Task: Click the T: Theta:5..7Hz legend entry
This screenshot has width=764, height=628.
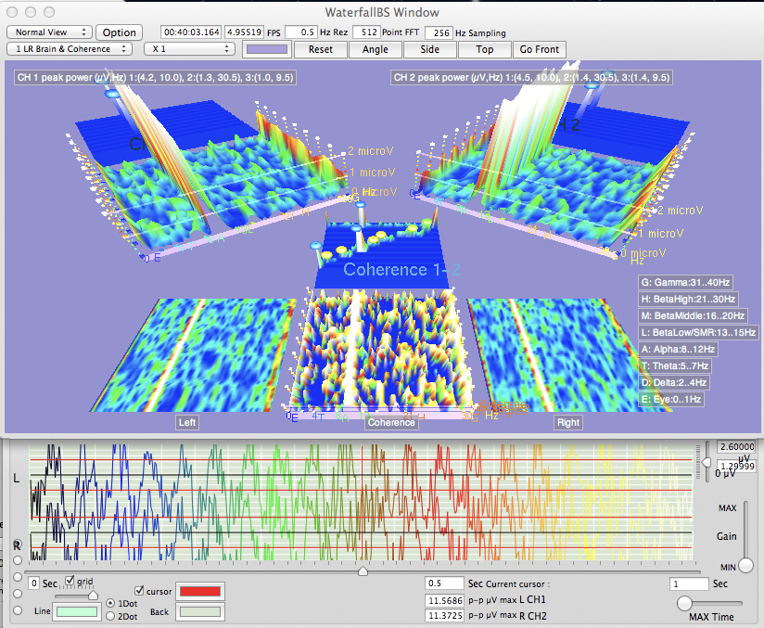Action: point(675,365)
